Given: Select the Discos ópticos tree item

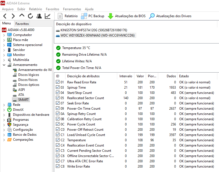Looking at the screenshot, I should pos(29,85).
